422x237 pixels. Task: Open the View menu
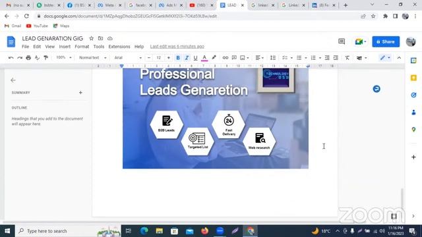(50, 47)
